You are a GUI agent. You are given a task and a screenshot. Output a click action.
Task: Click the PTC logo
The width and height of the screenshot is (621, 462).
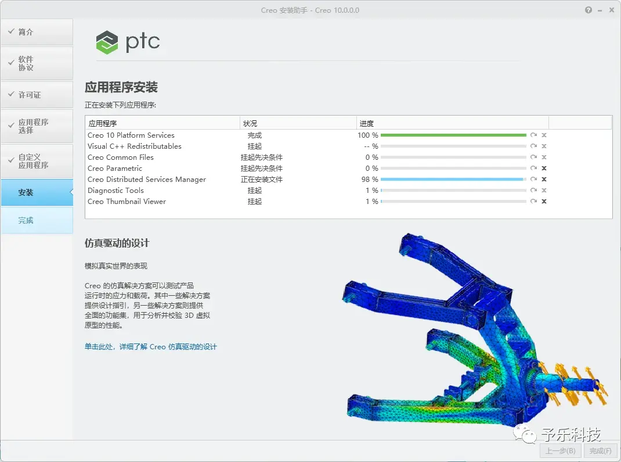128,42
